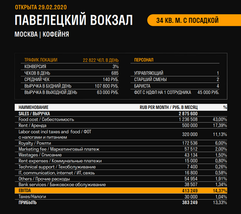Click the Bank services row label
This screenshot has height=214, width=241.
tap(62, 184)
